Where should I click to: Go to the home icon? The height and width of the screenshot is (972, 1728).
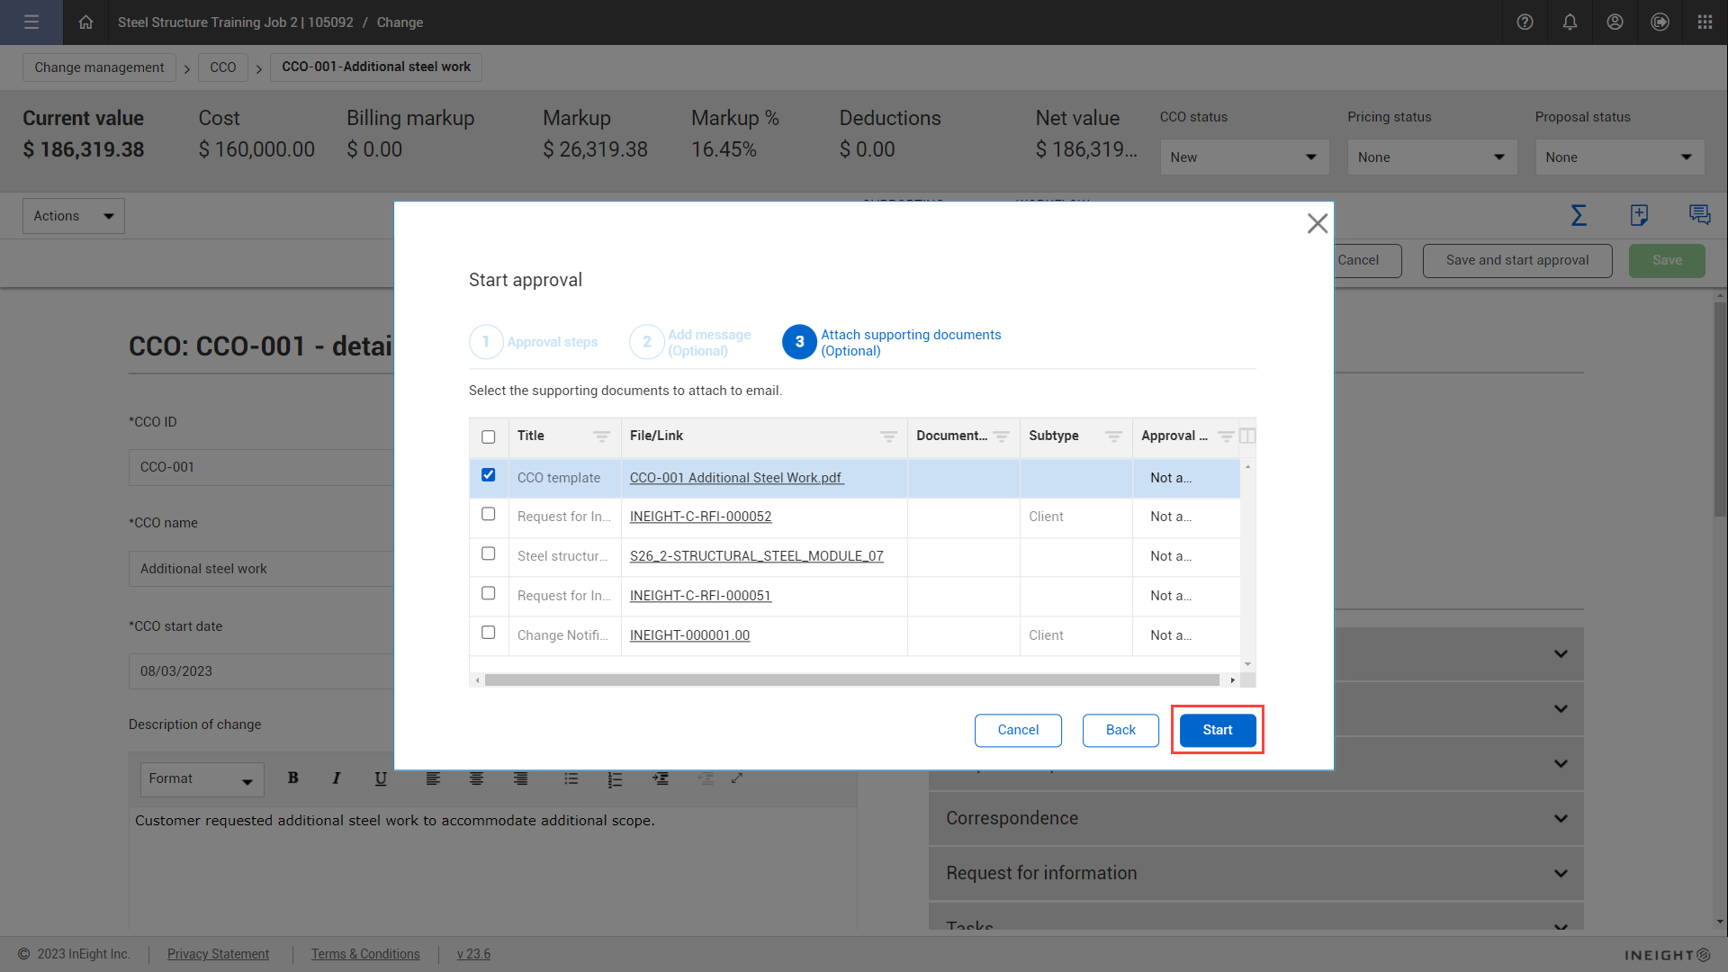[x=85, y=22]
